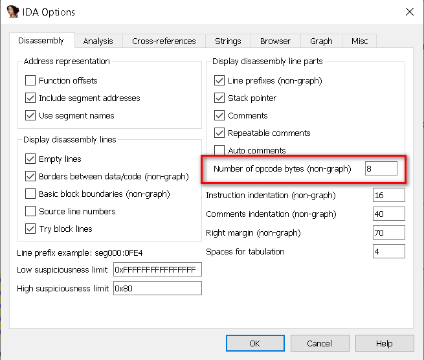
Task: Focus the Low suspiciousness limit field
Action: (x=157, y=270)
